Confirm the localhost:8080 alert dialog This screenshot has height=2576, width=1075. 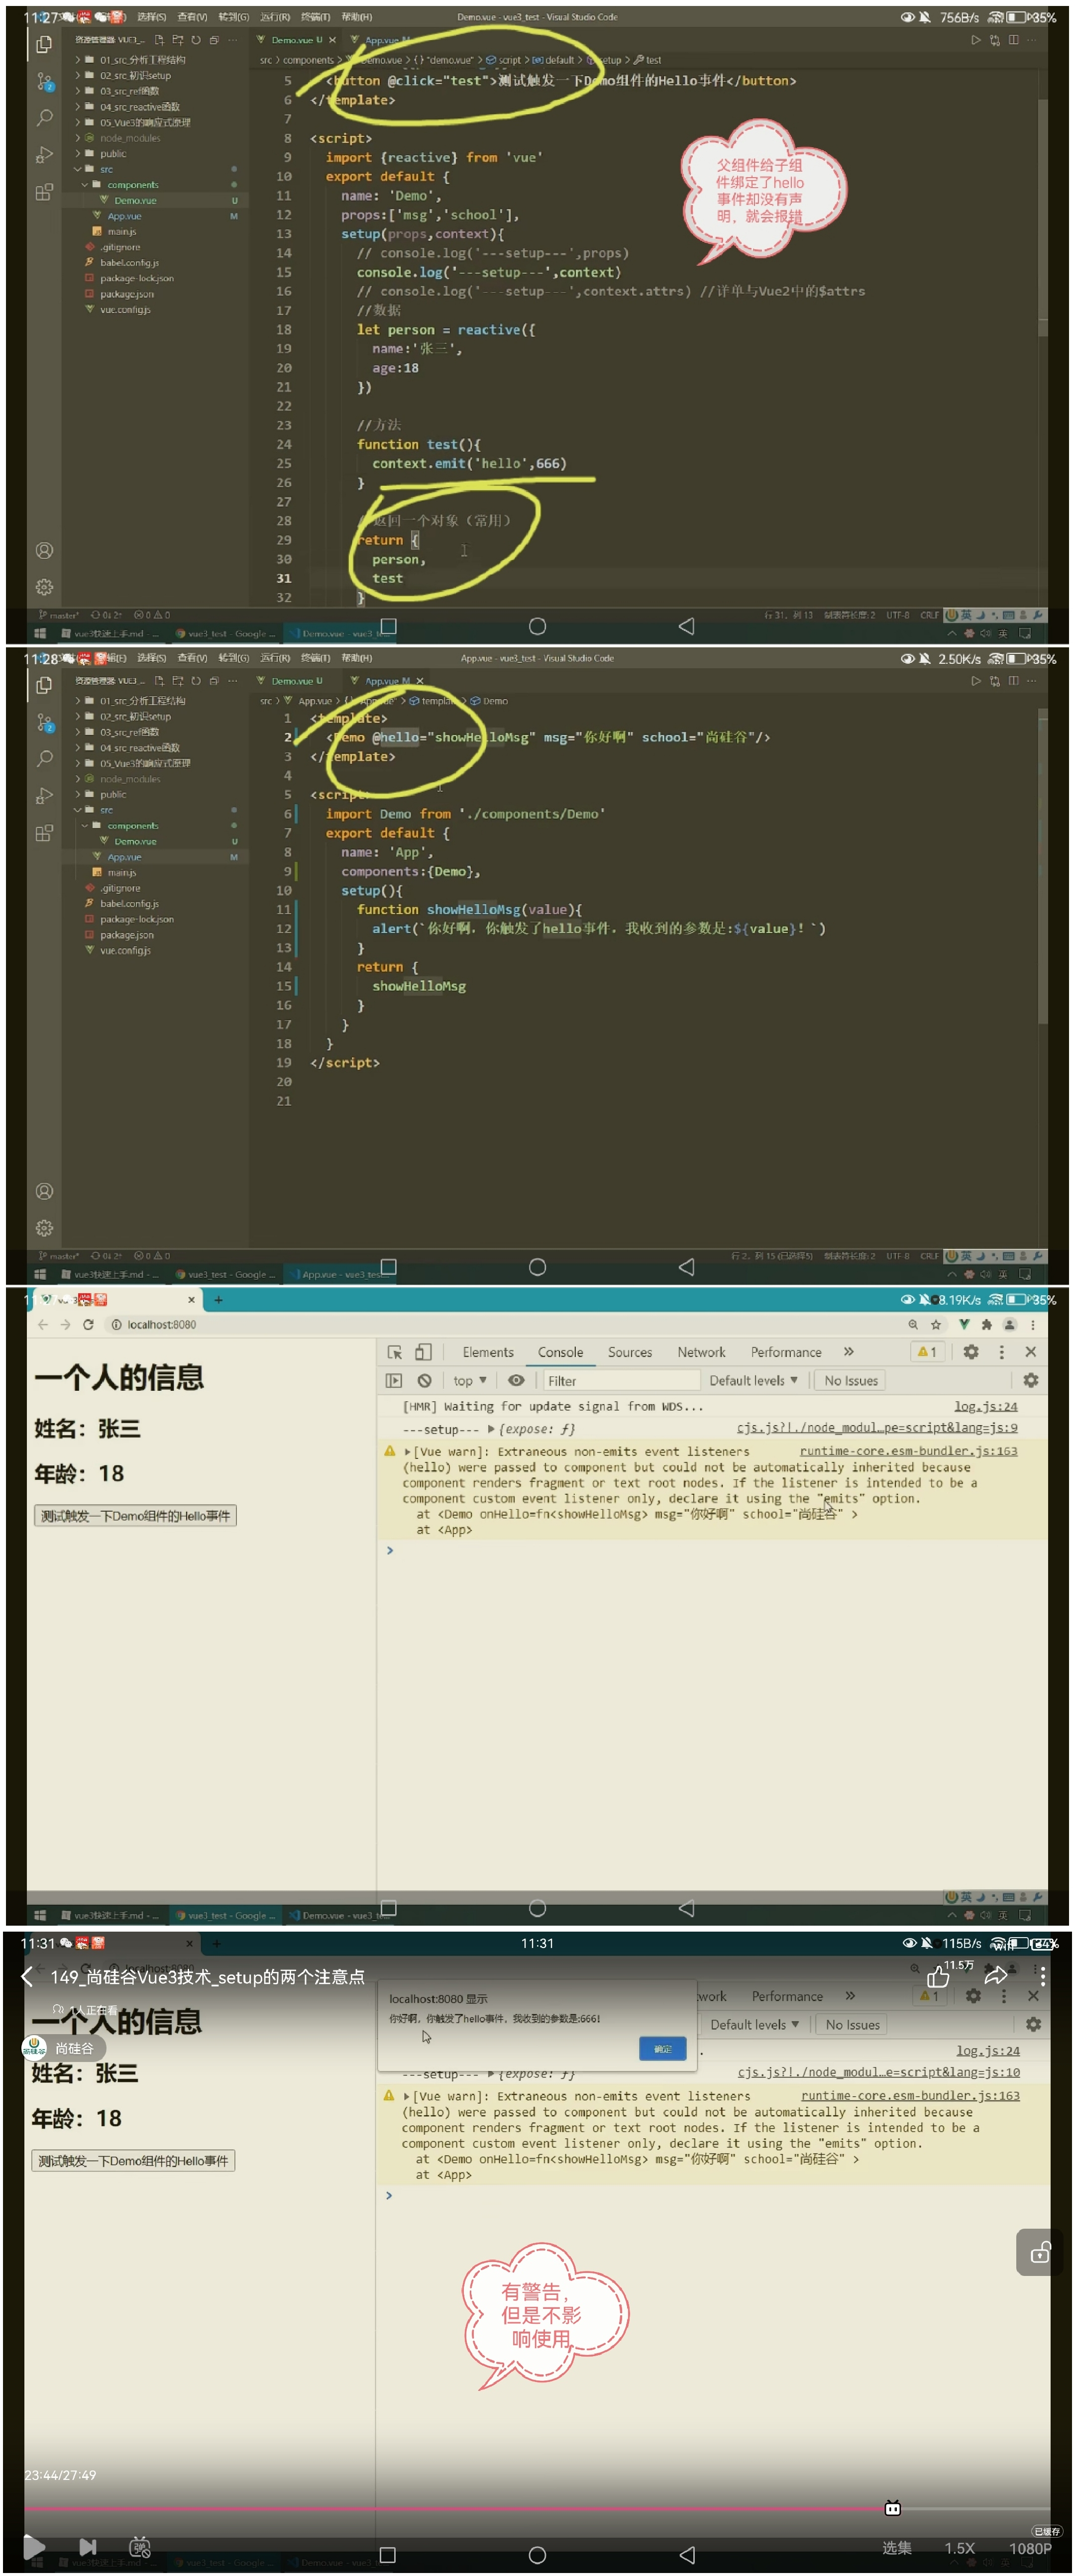coord(662,2049)
